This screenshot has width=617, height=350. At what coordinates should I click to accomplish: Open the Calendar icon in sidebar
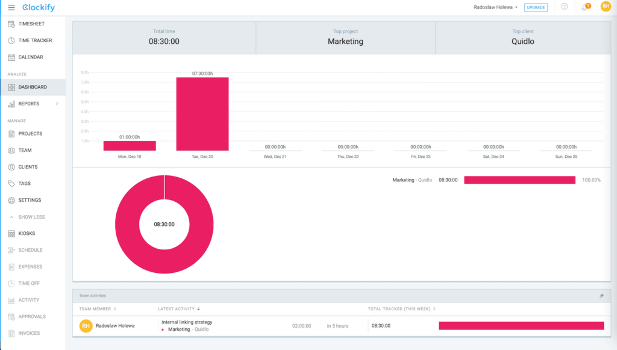[x=11, y=57]
